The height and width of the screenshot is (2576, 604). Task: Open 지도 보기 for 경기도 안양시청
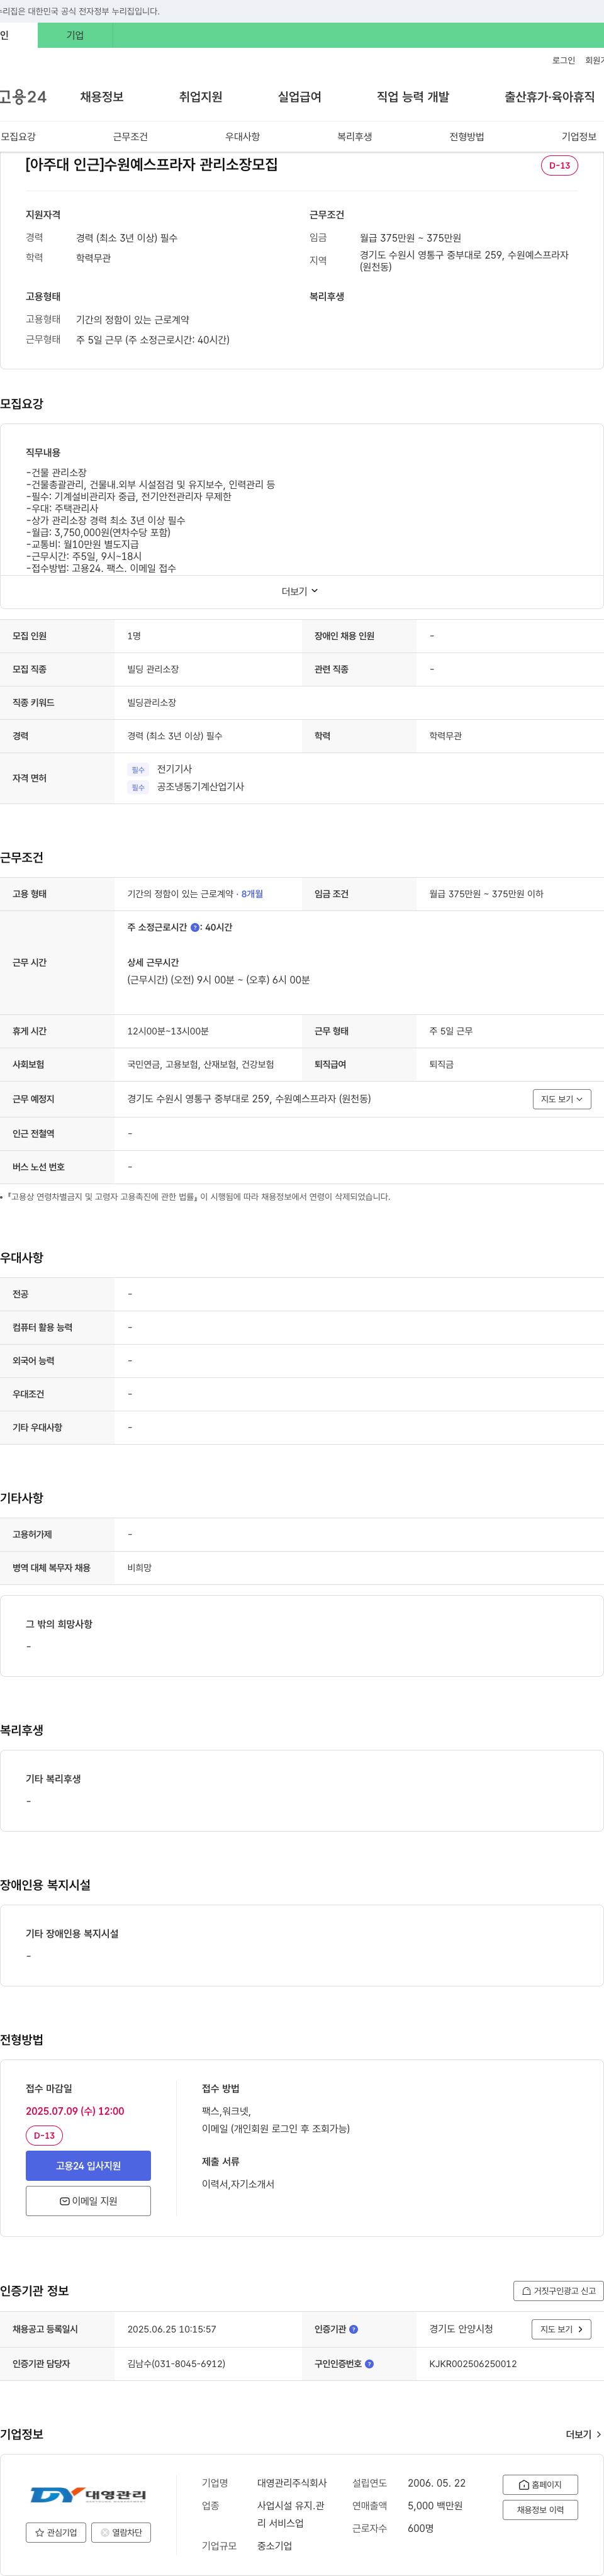[x=561, y=2329]
